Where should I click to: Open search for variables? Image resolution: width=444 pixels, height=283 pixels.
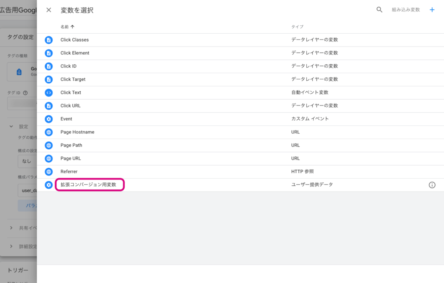[379, 10]
